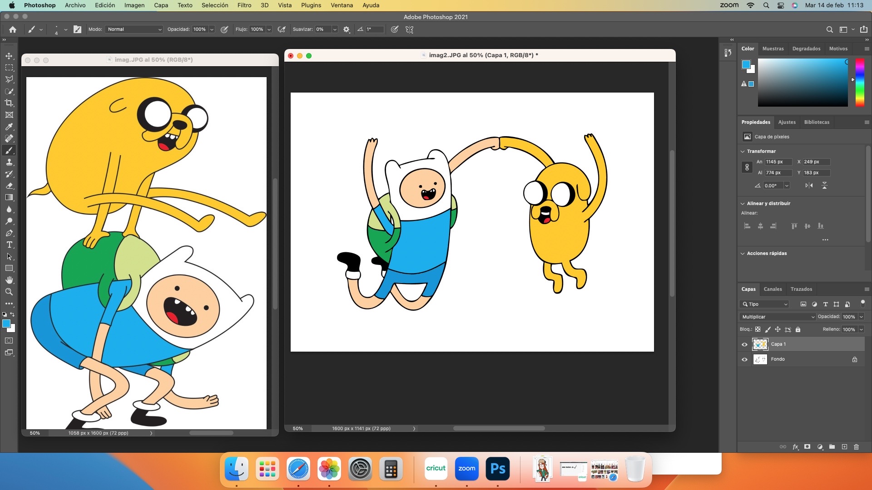Enable airbrush-style build-up effects
Viewport: 872px width, 490px height.
(x=282, y=29)
